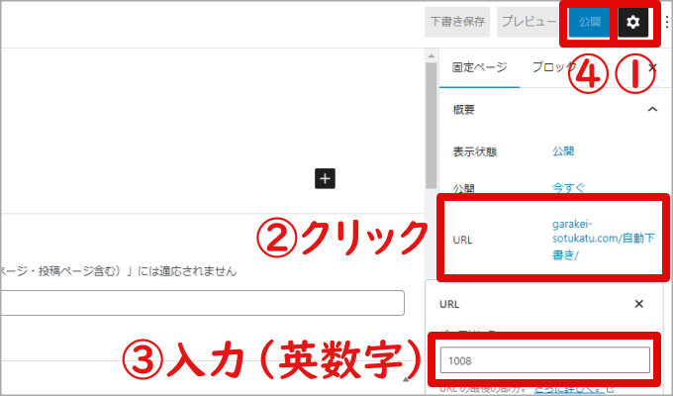Click the editor vertical scrollbar thumb
The height and width of the screenshot is (396, 673).
[x=432, y=126]
